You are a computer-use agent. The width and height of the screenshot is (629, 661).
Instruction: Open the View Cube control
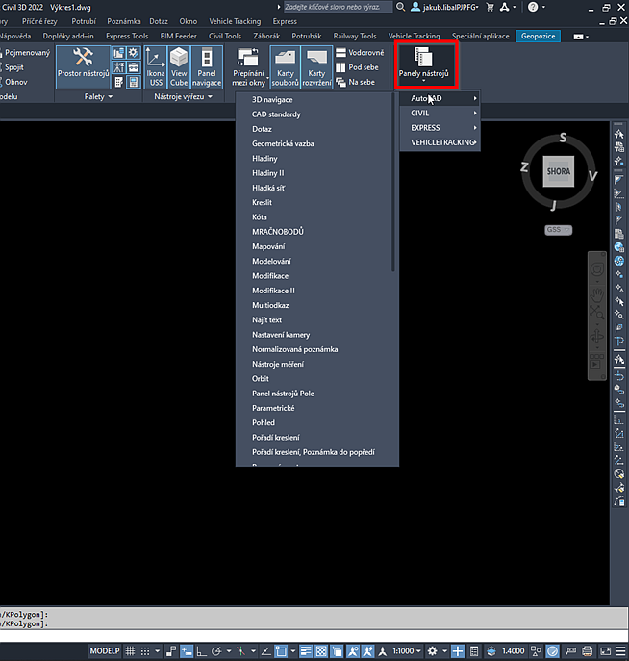click(179, 67)
